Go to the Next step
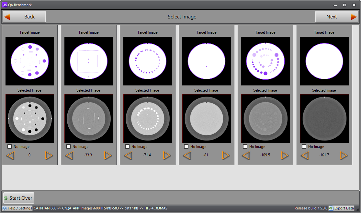Viewport: 361px width, 213px height. point(336,17)
